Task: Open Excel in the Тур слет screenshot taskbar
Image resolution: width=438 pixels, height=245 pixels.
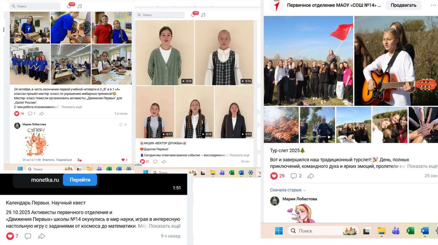Action: [410, 231]
